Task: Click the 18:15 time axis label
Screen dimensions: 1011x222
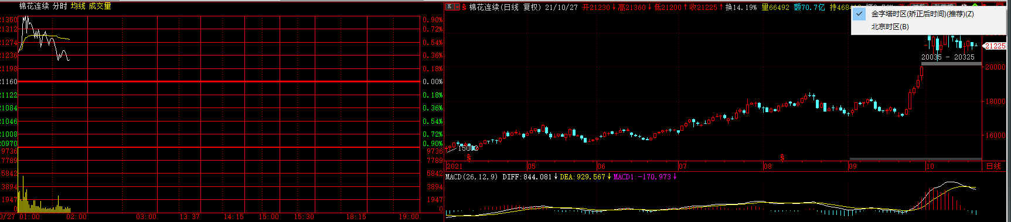Action: pos(356,217)
